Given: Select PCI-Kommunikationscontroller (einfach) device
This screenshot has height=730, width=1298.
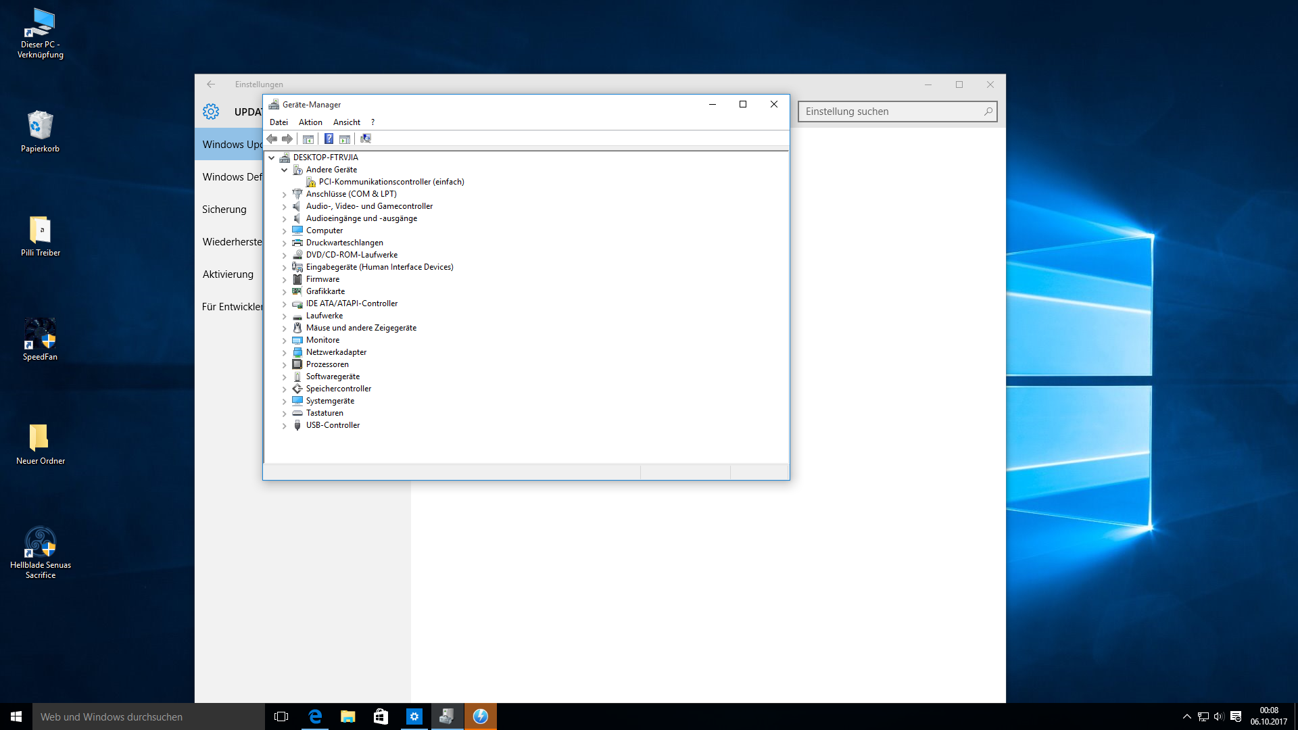Looking at the screenshot, I should click(391, 182).
